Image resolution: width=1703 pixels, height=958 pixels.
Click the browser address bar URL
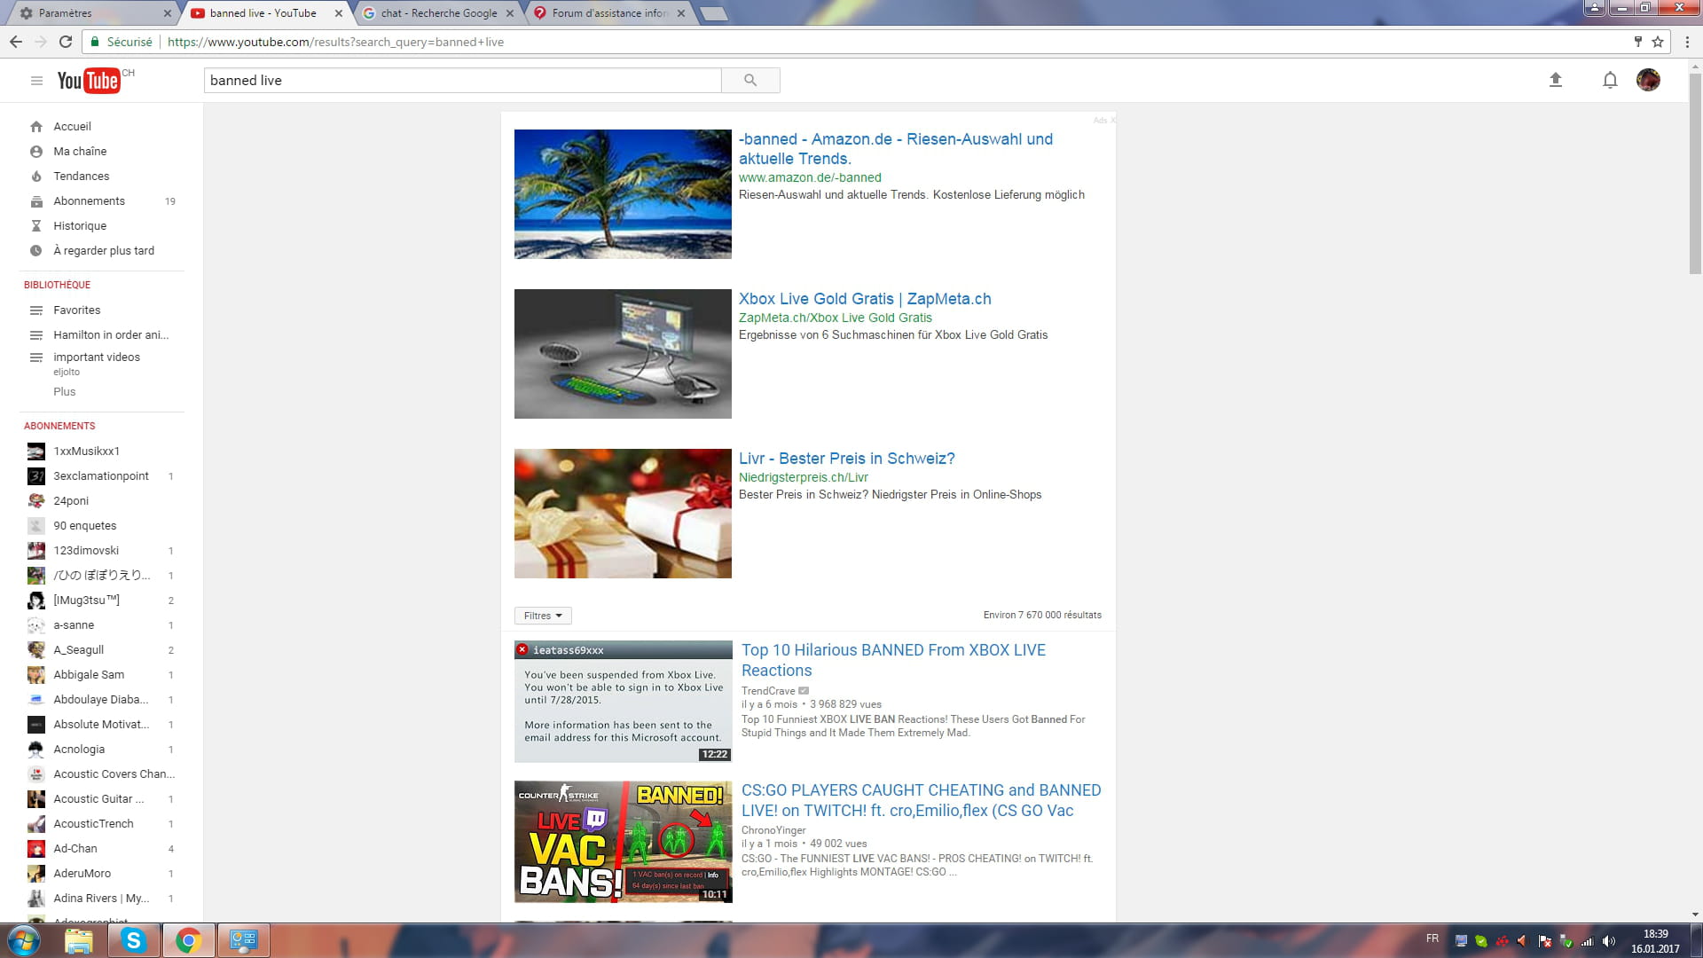tap(335, 42)
